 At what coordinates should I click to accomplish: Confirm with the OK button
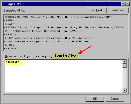(x=95, y=99)
